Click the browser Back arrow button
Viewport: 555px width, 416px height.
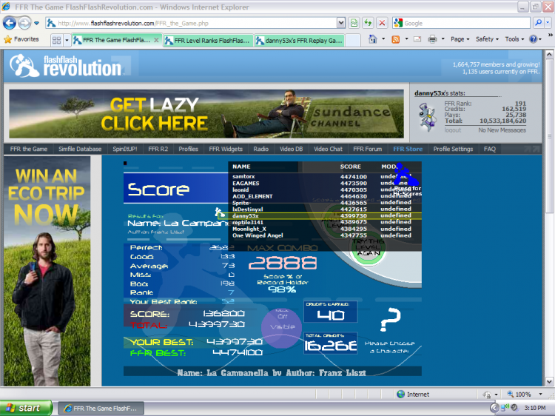pyautogui.click(x=9, y=24)
